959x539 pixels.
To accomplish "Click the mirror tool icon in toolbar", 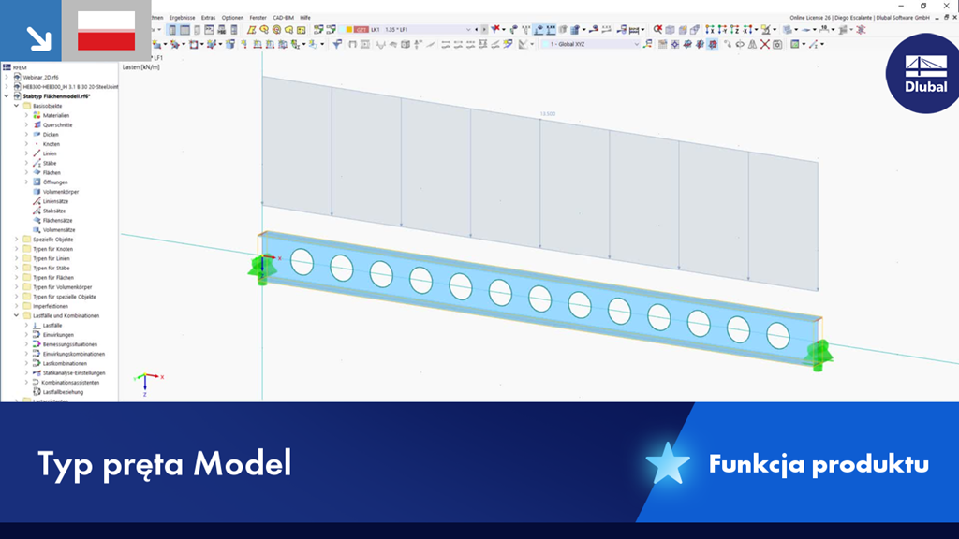I will click(x=752, y=44).
